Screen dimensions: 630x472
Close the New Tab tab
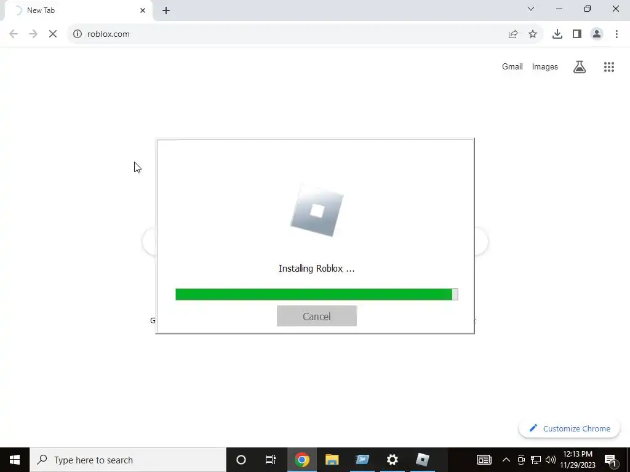(143, 10)
